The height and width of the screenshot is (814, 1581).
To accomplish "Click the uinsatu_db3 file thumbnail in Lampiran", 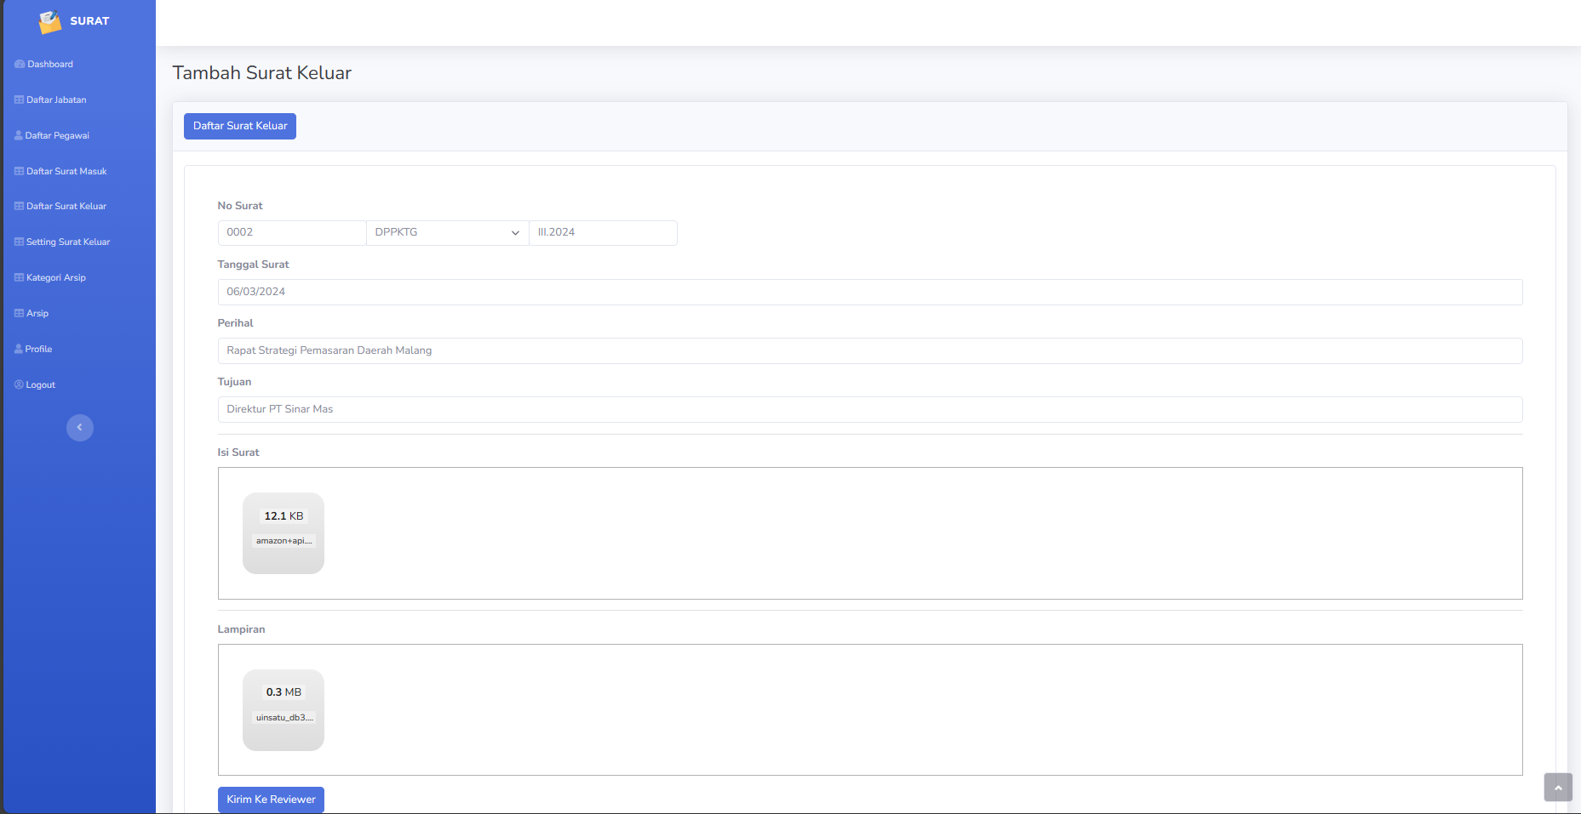I will pos(284,710).
